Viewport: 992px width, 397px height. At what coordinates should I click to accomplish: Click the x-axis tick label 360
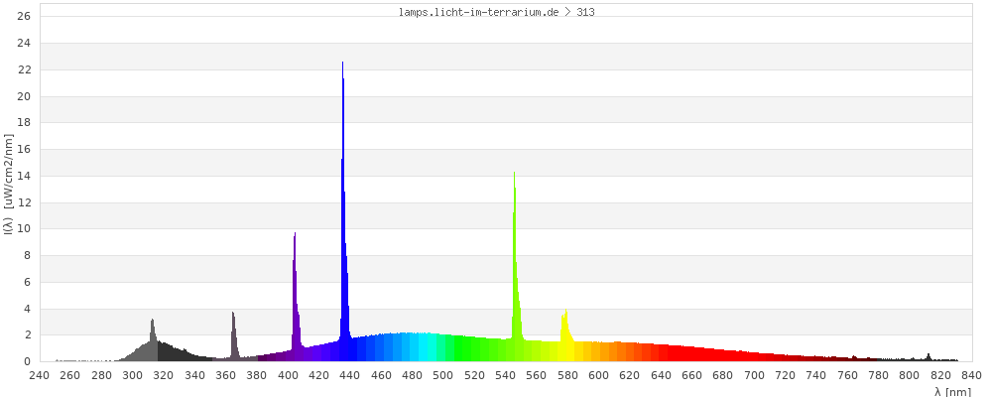[x=225, y=375]
